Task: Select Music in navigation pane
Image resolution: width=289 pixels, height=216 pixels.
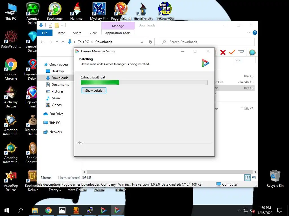Action: click(53, 98)
